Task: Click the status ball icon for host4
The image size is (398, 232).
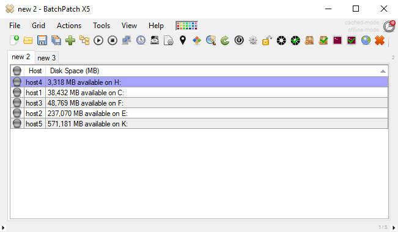Action: [17, 82]
